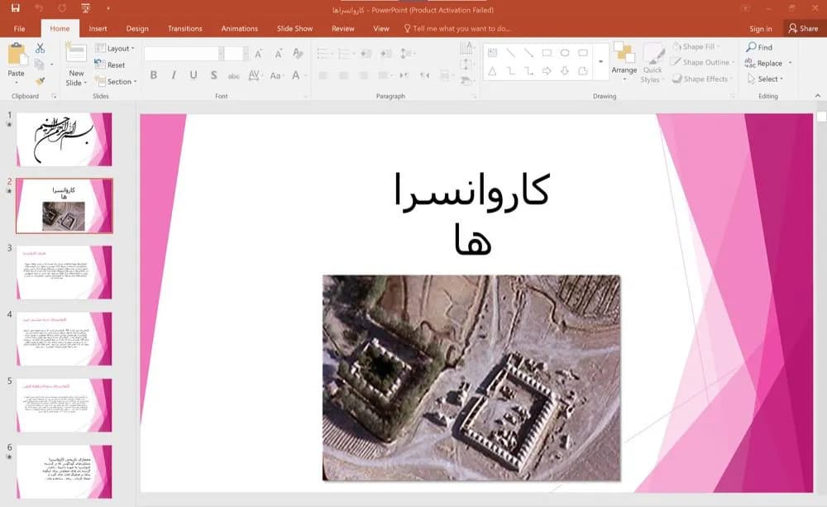
Task: Toggle numbered list button
Action: tap(345, 53)
